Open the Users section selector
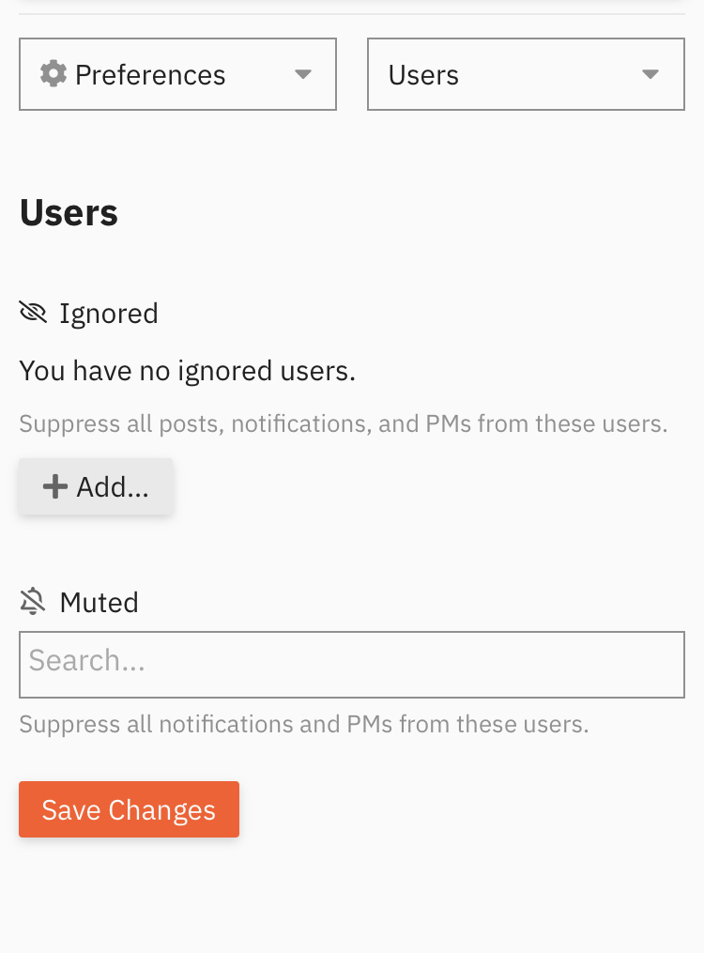This screenshot has height=953, width=704. (526, 74)
